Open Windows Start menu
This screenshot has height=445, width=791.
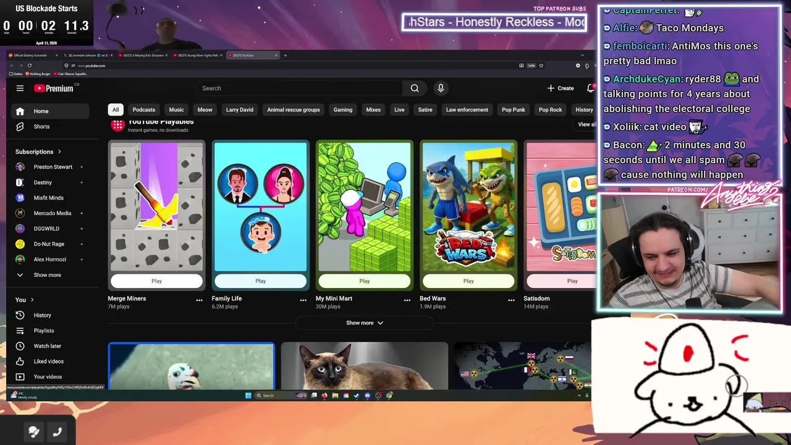[x=248, y=396]
